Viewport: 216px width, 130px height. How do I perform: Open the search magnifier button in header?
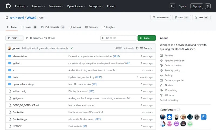point(172,6)
